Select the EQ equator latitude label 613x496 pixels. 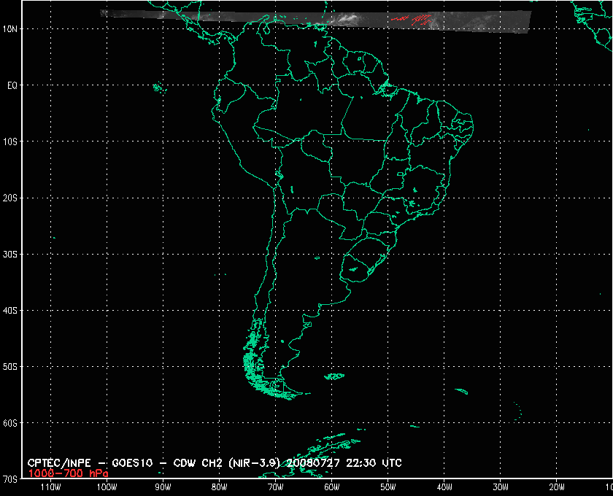point(12,85)
